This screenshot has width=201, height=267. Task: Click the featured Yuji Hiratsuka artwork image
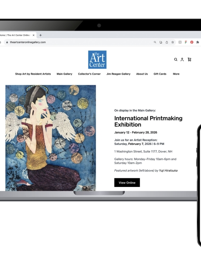51,138
